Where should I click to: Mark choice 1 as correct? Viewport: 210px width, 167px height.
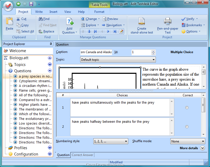pyautogui.click(x=187, y=108)
